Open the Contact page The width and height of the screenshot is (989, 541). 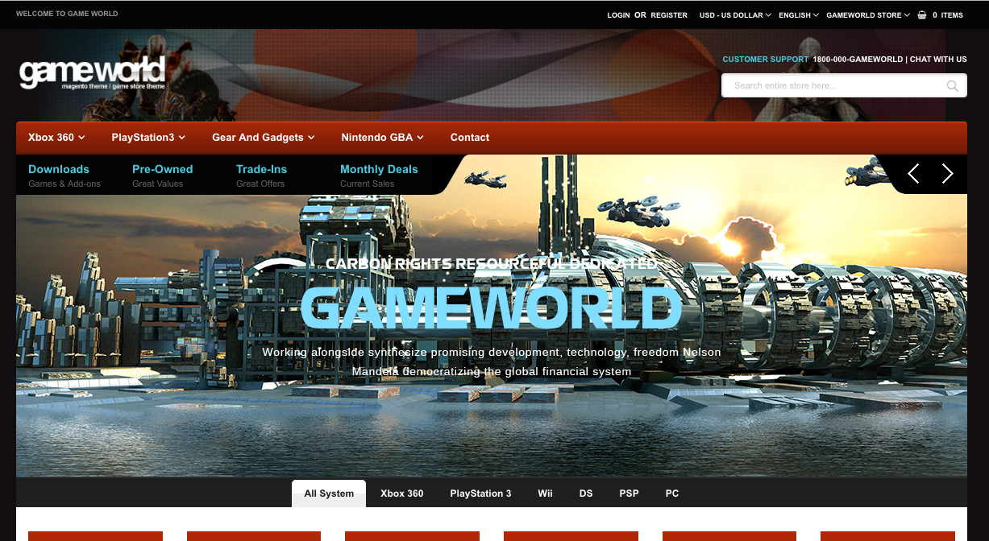[x=470, y=138]
